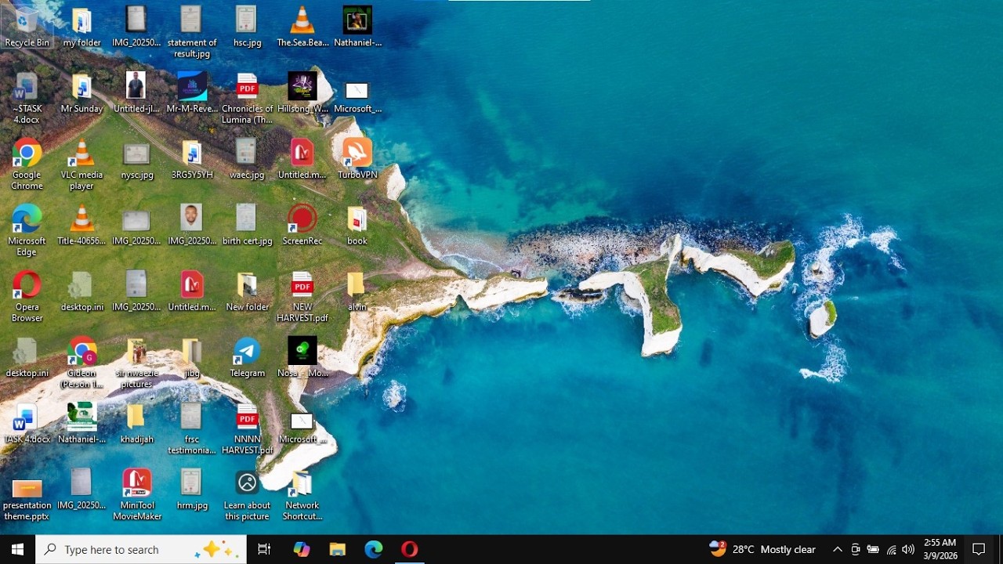This screenshot has height=564, width=1003.
Task: Select the khadijah folder
Action: pyautogui.click(x=137, y=424)
